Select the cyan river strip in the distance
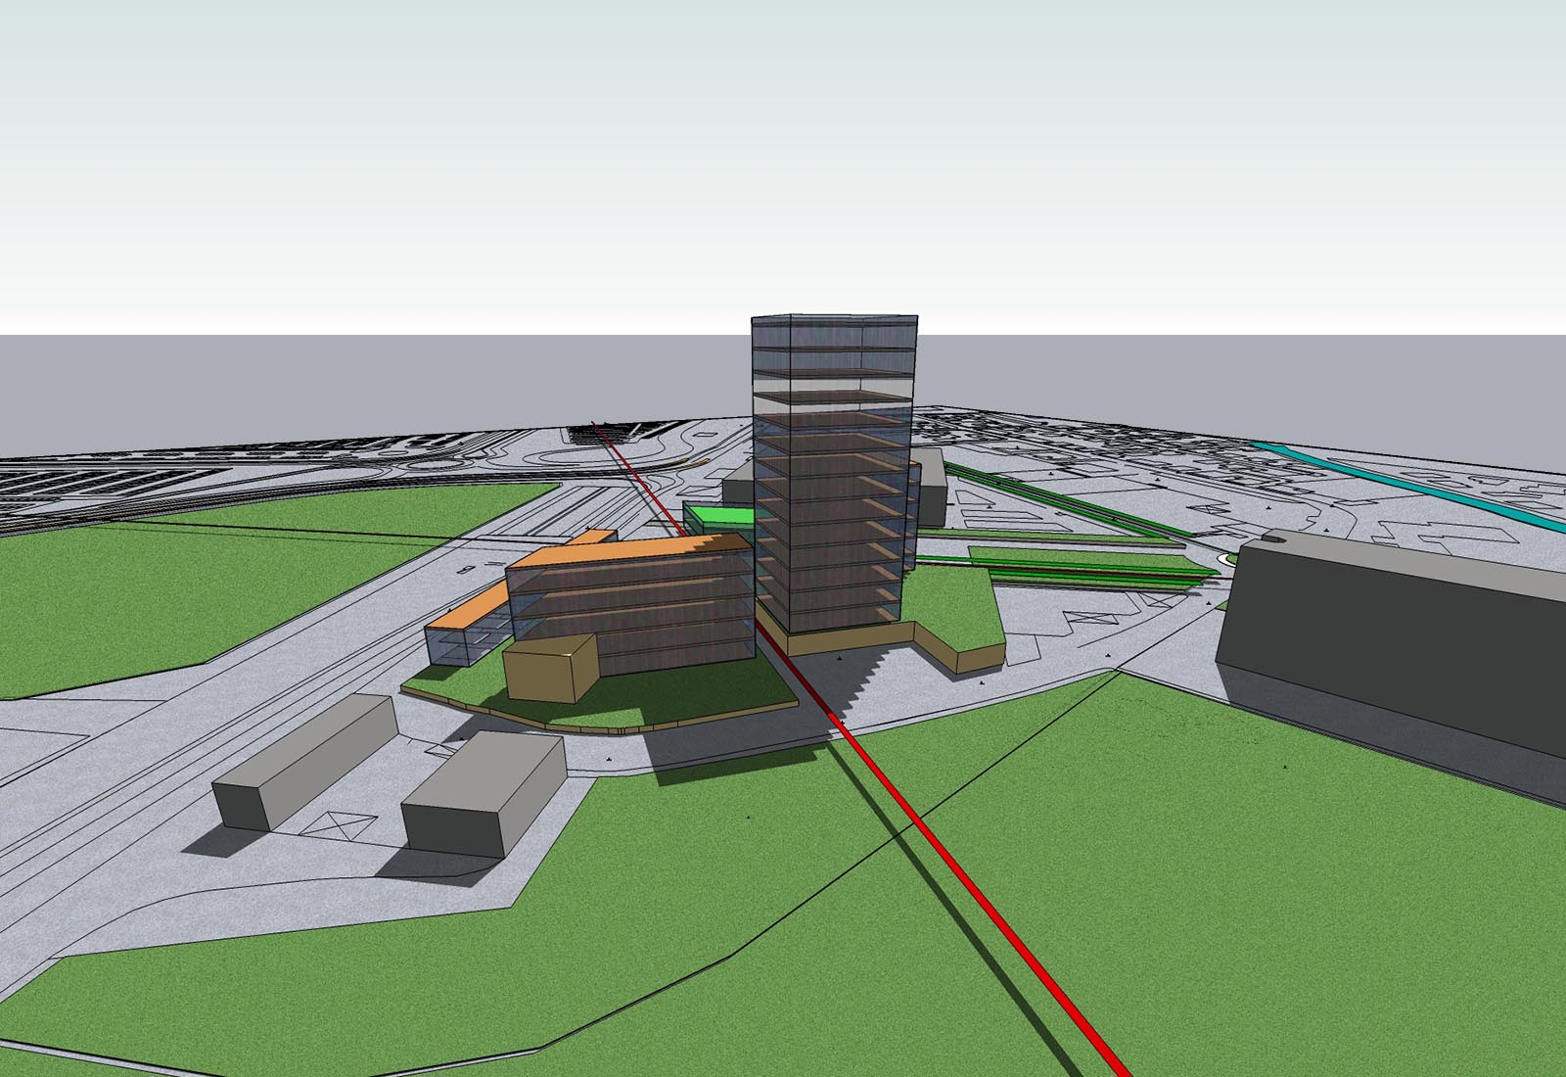Viewport: 1566px width, 1077px height. (1409, 485)
